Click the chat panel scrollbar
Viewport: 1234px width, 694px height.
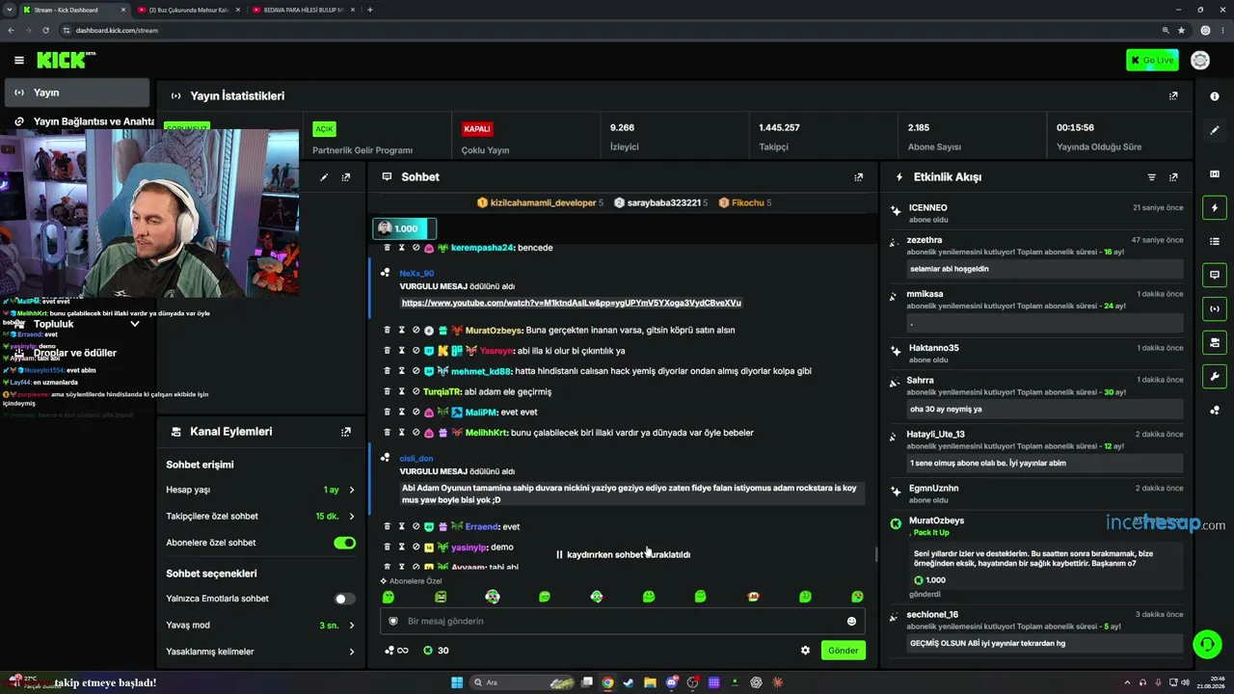(x=875, y=552)
